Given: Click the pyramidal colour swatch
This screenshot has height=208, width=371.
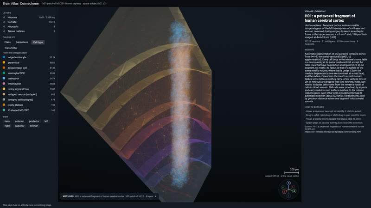Looking at the screenshot, I should pyautogui.click(x=4, y=62).
